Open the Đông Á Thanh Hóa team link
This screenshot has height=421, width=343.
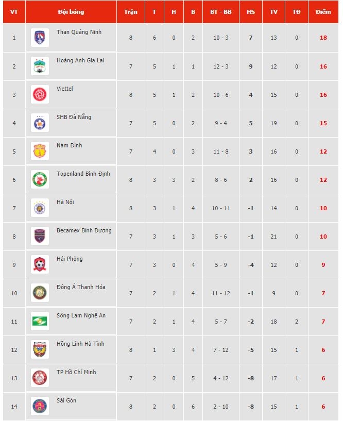click(81, 287)
